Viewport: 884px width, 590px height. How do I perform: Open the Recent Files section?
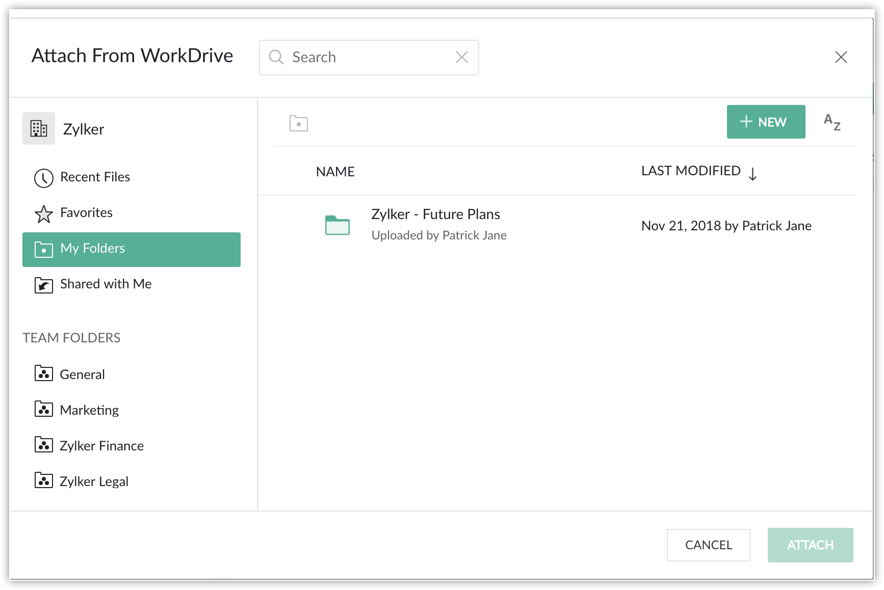point(95,177)
